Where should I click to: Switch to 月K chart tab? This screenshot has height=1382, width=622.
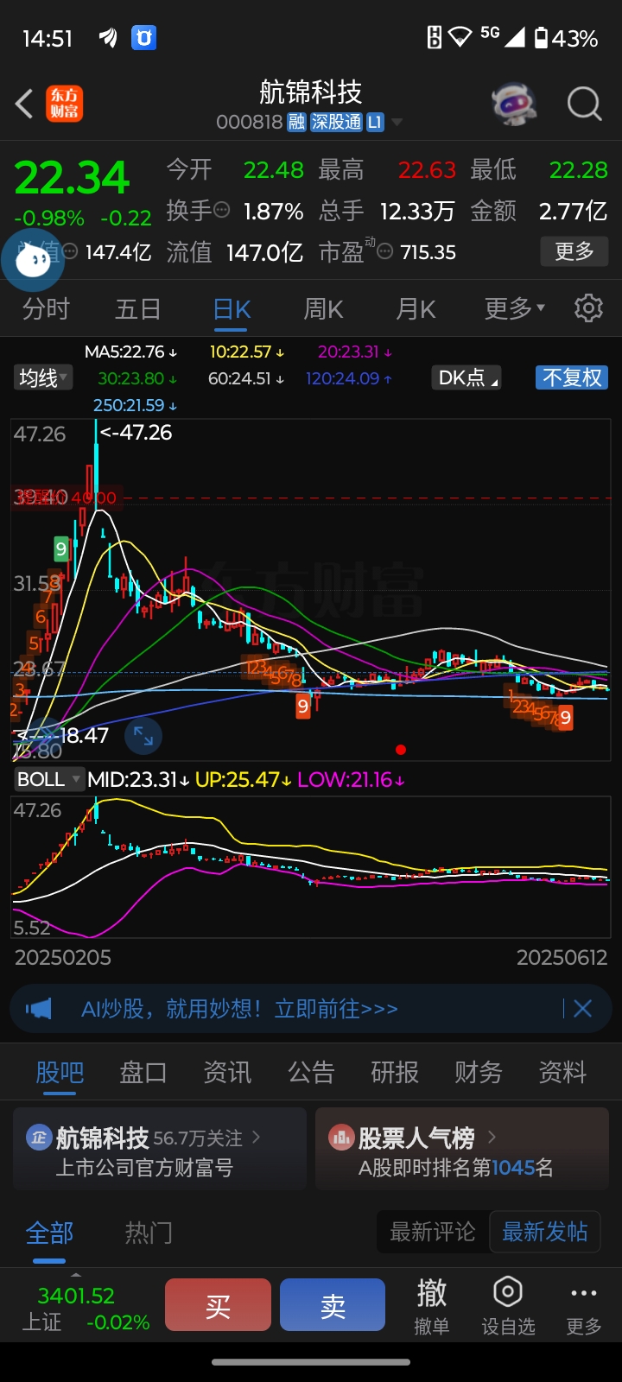(x=416, y=308)
